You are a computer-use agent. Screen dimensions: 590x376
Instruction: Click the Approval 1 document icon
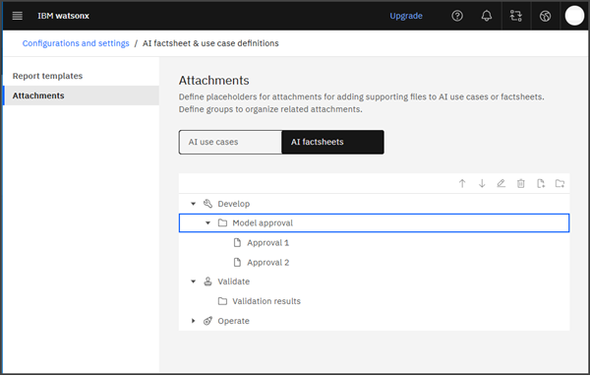237,243
